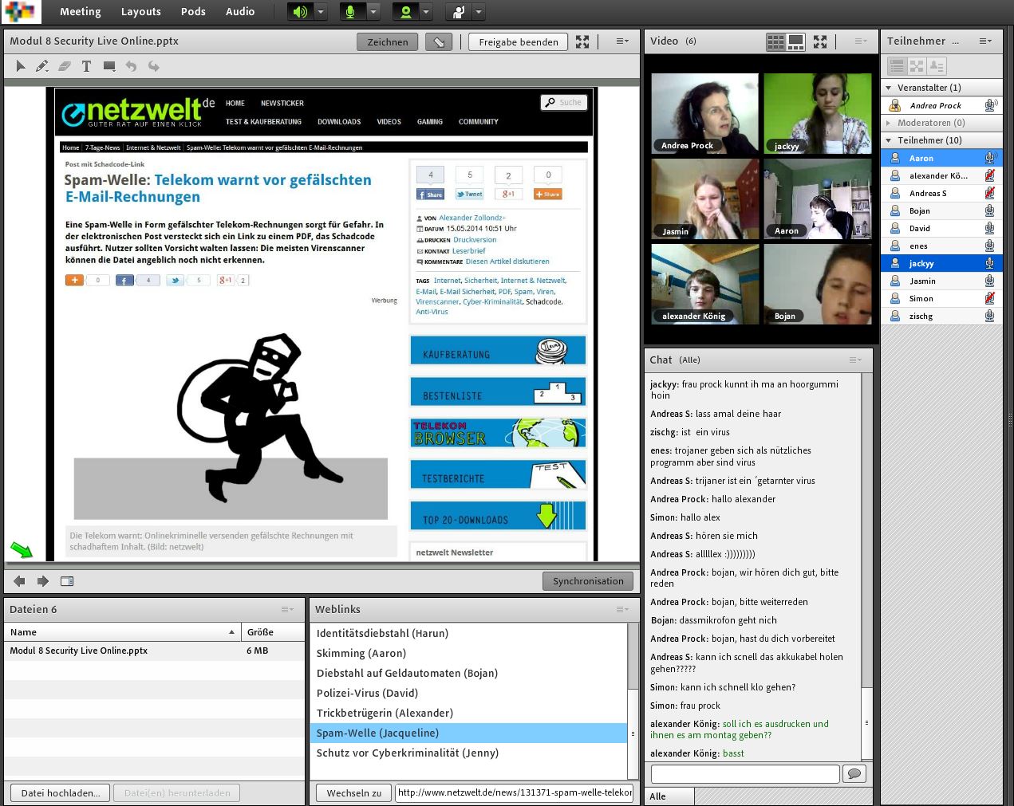1014x806 pixels.
Task: Click microphone icon next to Aaron
Action: (989, 158)
